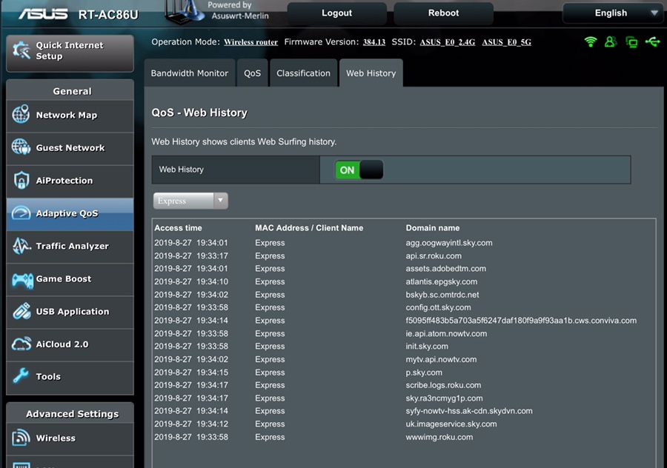
Task: Select domain assets.adobedtm.com
Action: (446, 269)
